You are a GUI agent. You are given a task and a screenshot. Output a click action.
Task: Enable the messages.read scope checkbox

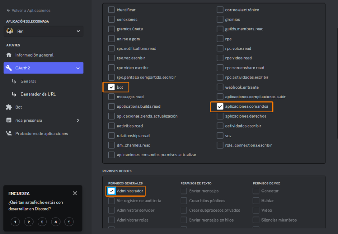112,97
